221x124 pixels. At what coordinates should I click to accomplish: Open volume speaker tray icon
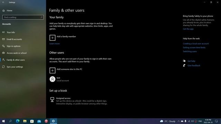click(192, 121)
